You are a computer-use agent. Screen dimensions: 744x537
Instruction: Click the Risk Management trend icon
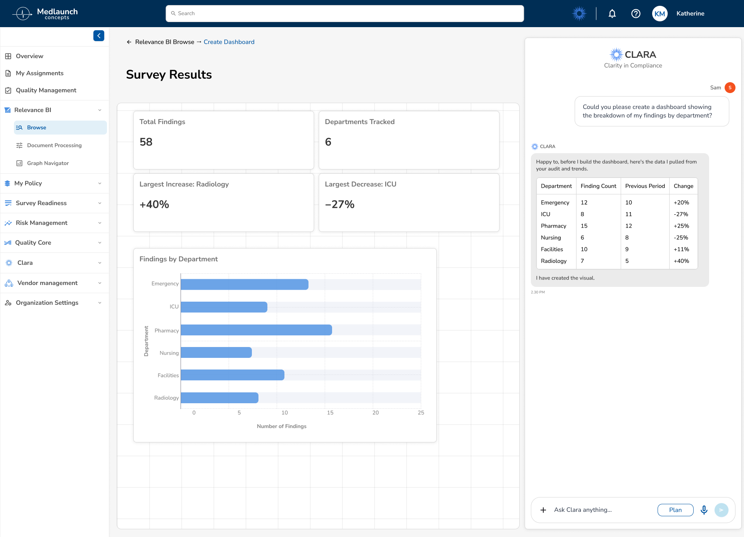[8, 223]
